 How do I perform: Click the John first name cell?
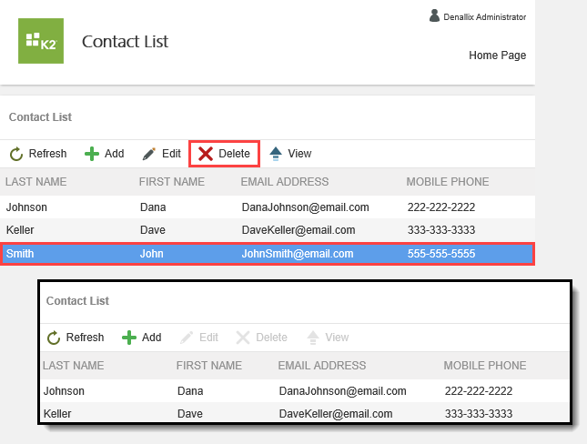coord(151,254)
